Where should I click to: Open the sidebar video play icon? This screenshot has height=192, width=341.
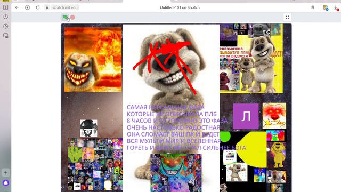coord(6,26)
